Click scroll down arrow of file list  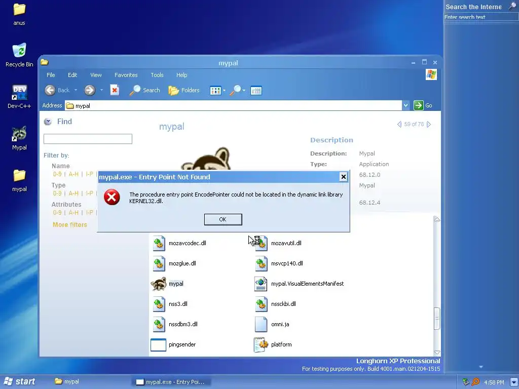click(x=437, y=353)
